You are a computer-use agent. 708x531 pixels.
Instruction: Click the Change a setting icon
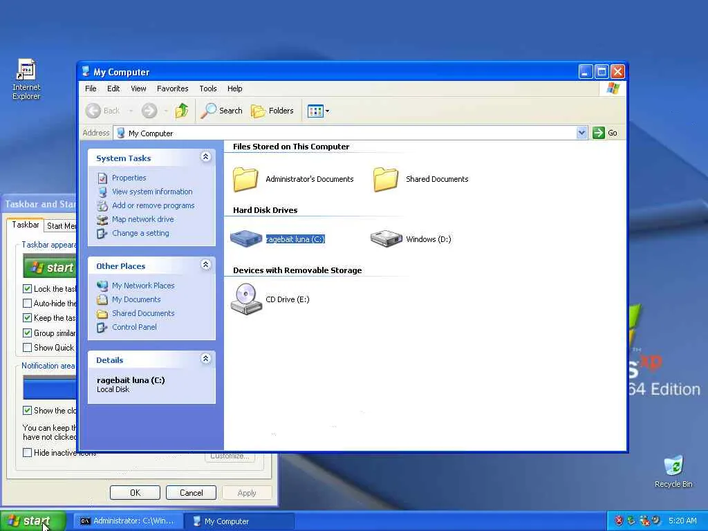tap(102, 234)
